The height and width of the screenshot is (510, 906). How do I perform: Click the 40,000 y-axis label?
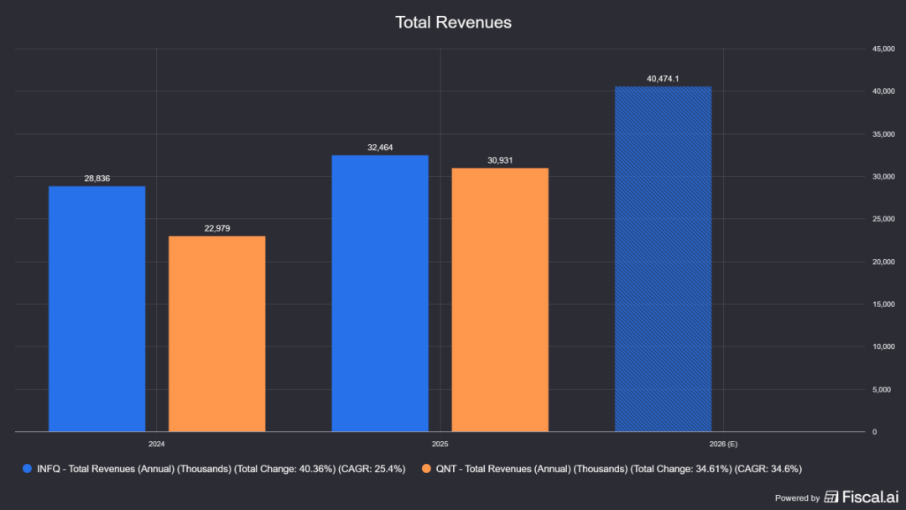point(883,91)
